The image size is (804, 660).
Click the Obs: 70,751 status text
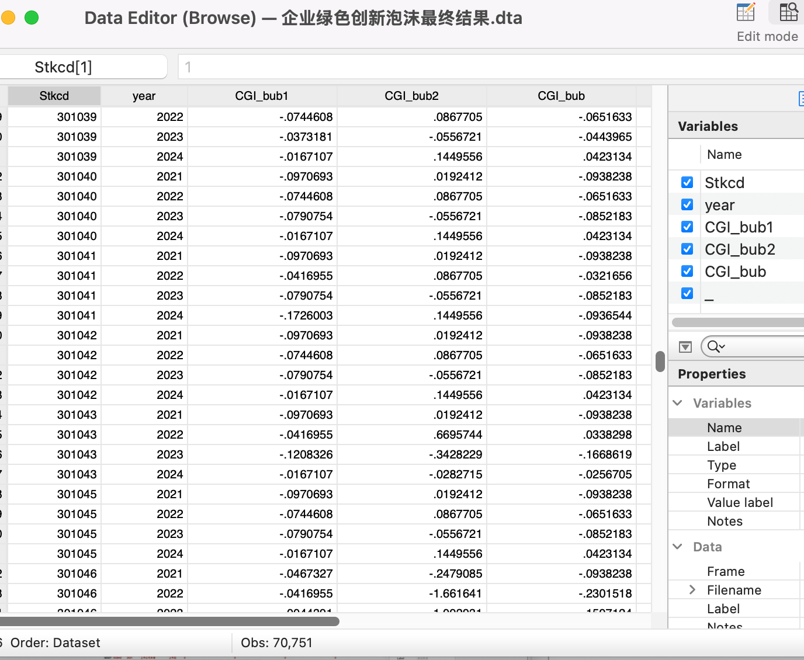pyautogui.click(x=277, y=643)
